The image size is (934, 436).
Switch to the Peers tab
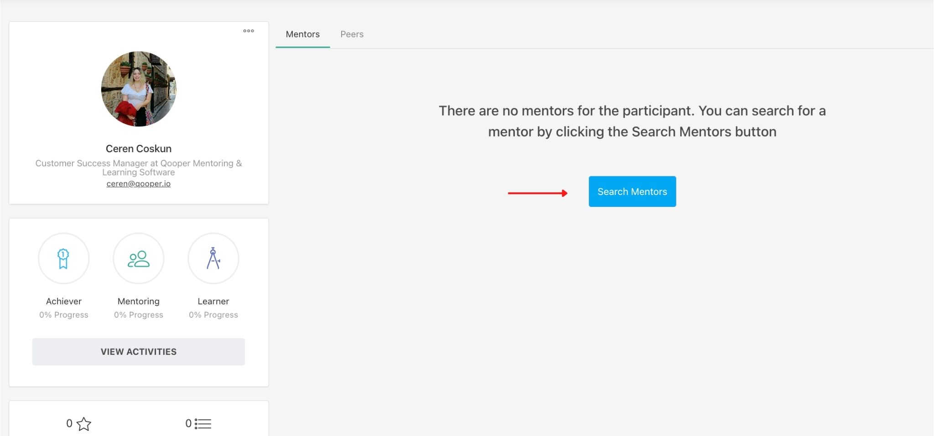352,34
